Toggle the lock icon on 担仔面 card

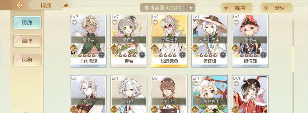236,22
